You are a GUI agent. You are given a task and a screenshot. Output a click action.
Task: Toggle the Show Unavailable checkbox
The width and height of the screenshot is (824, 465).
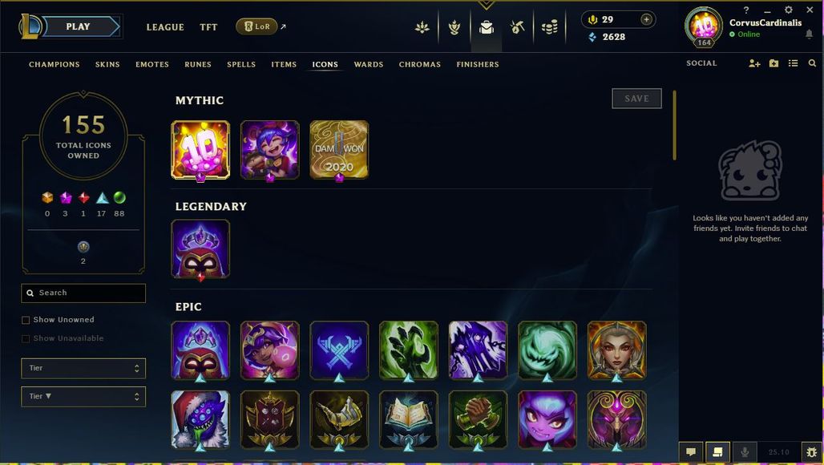[25, 339]
